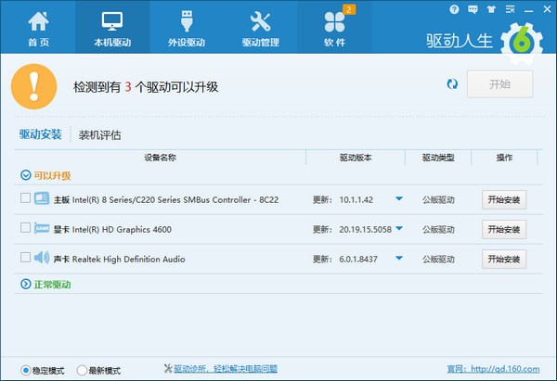The width and height of the screenshot is (557, 381).
Task: Click the graphics card device icon
Action: point(42,228)
